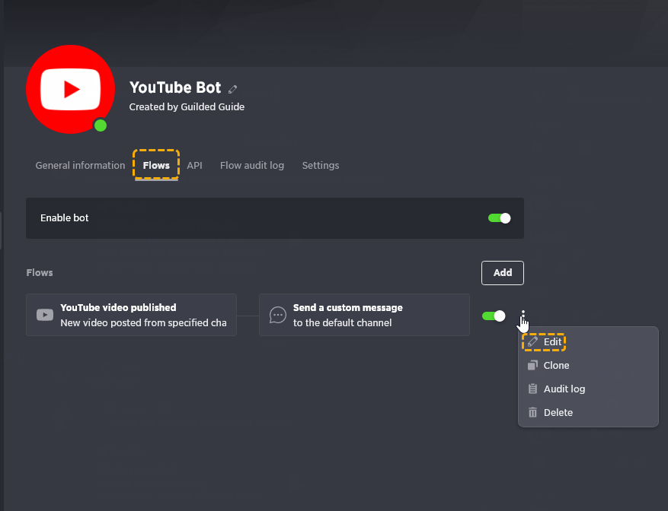This screenshot has height=511, width=668.
Task: Click the Add flow button
Action: click(503, 273)
